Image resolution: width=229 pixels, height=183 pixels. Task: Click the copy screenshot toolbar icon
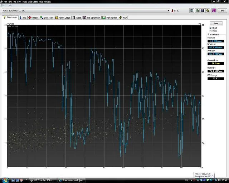point(197,11)
